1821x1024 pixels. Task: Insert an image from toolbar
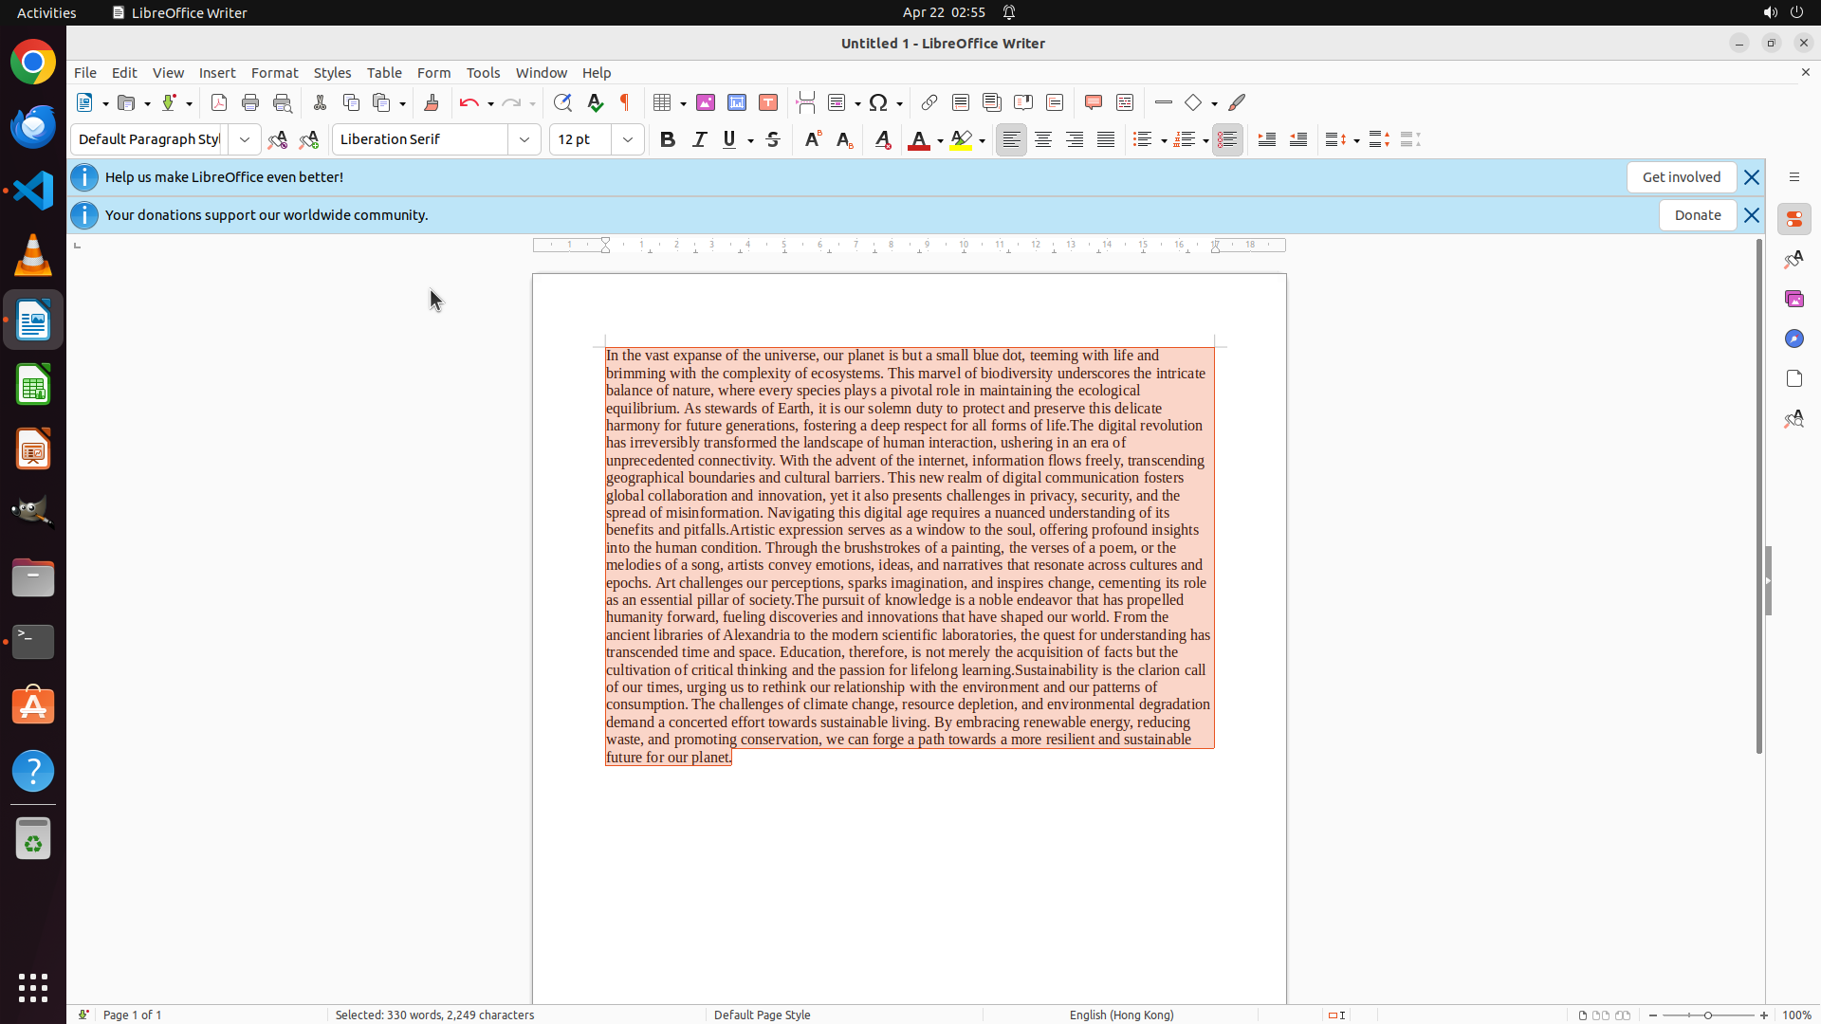(706, 102)
